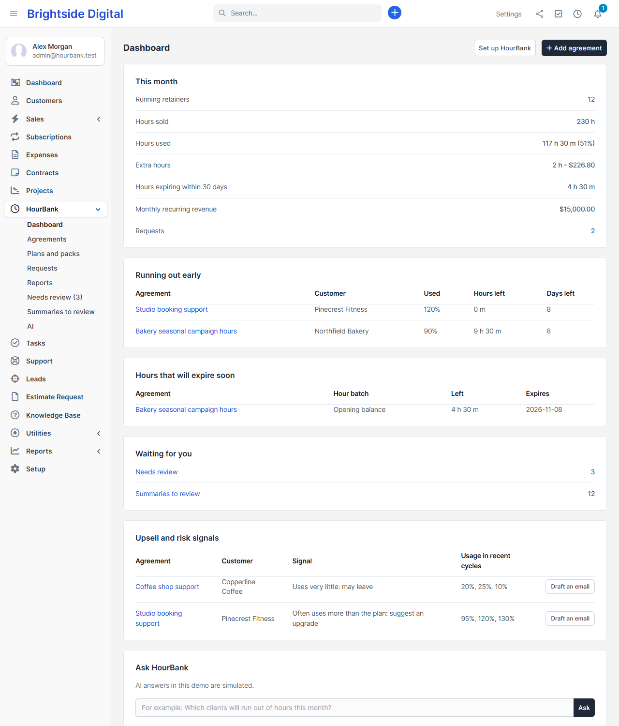Open Bakery seasonal campaign hours in expiring hours
Viewport: 619px width, 726px height.
click(x=186, y=409)
